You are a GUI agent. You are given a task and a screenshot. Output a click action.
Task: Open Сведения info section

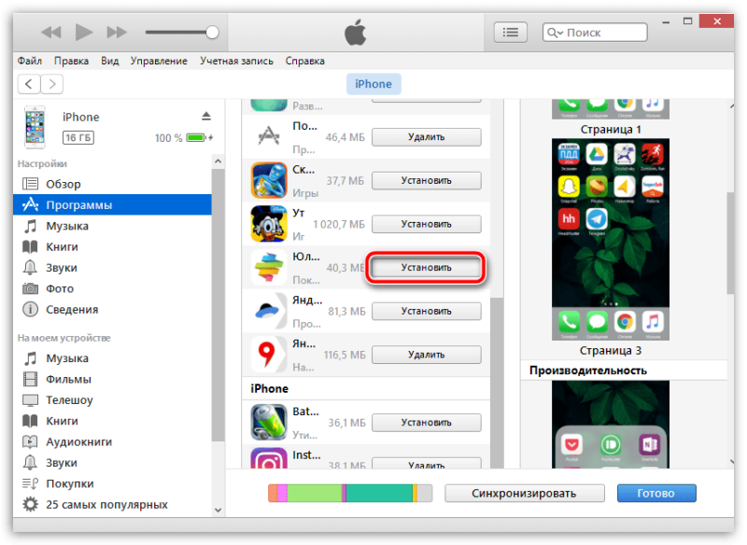pyautogui.click(x=112, y=310)
